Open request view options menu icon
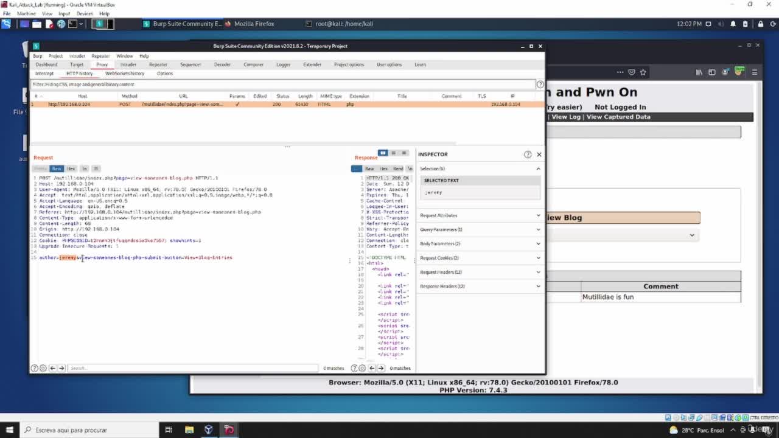The height and width of the screenshot is (438, 779). pos(96,169)
